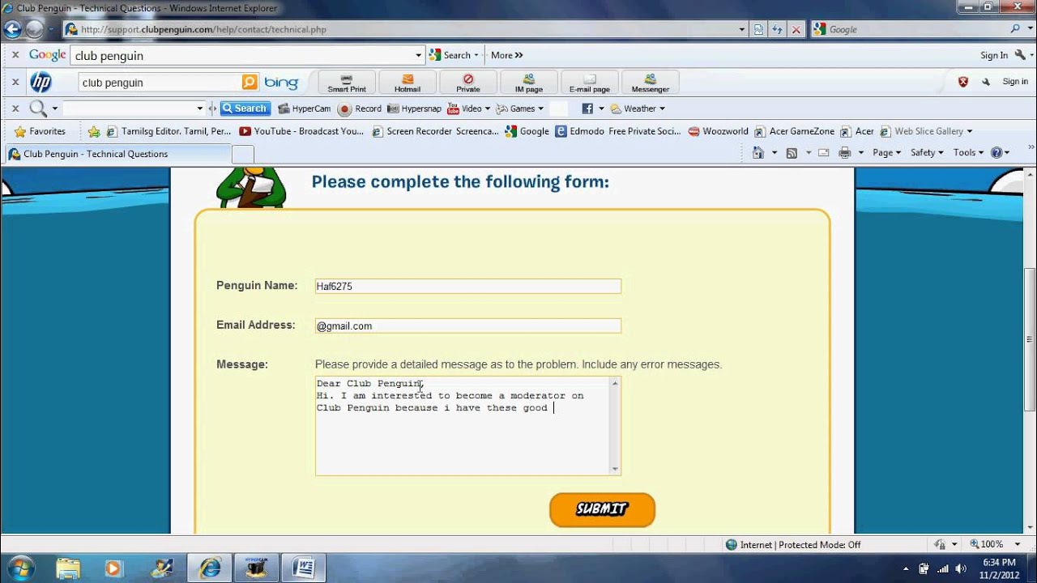This screenshot has height=583, width=1037.
Task: Click the Print icon in command bar
Action: [845, 152]
